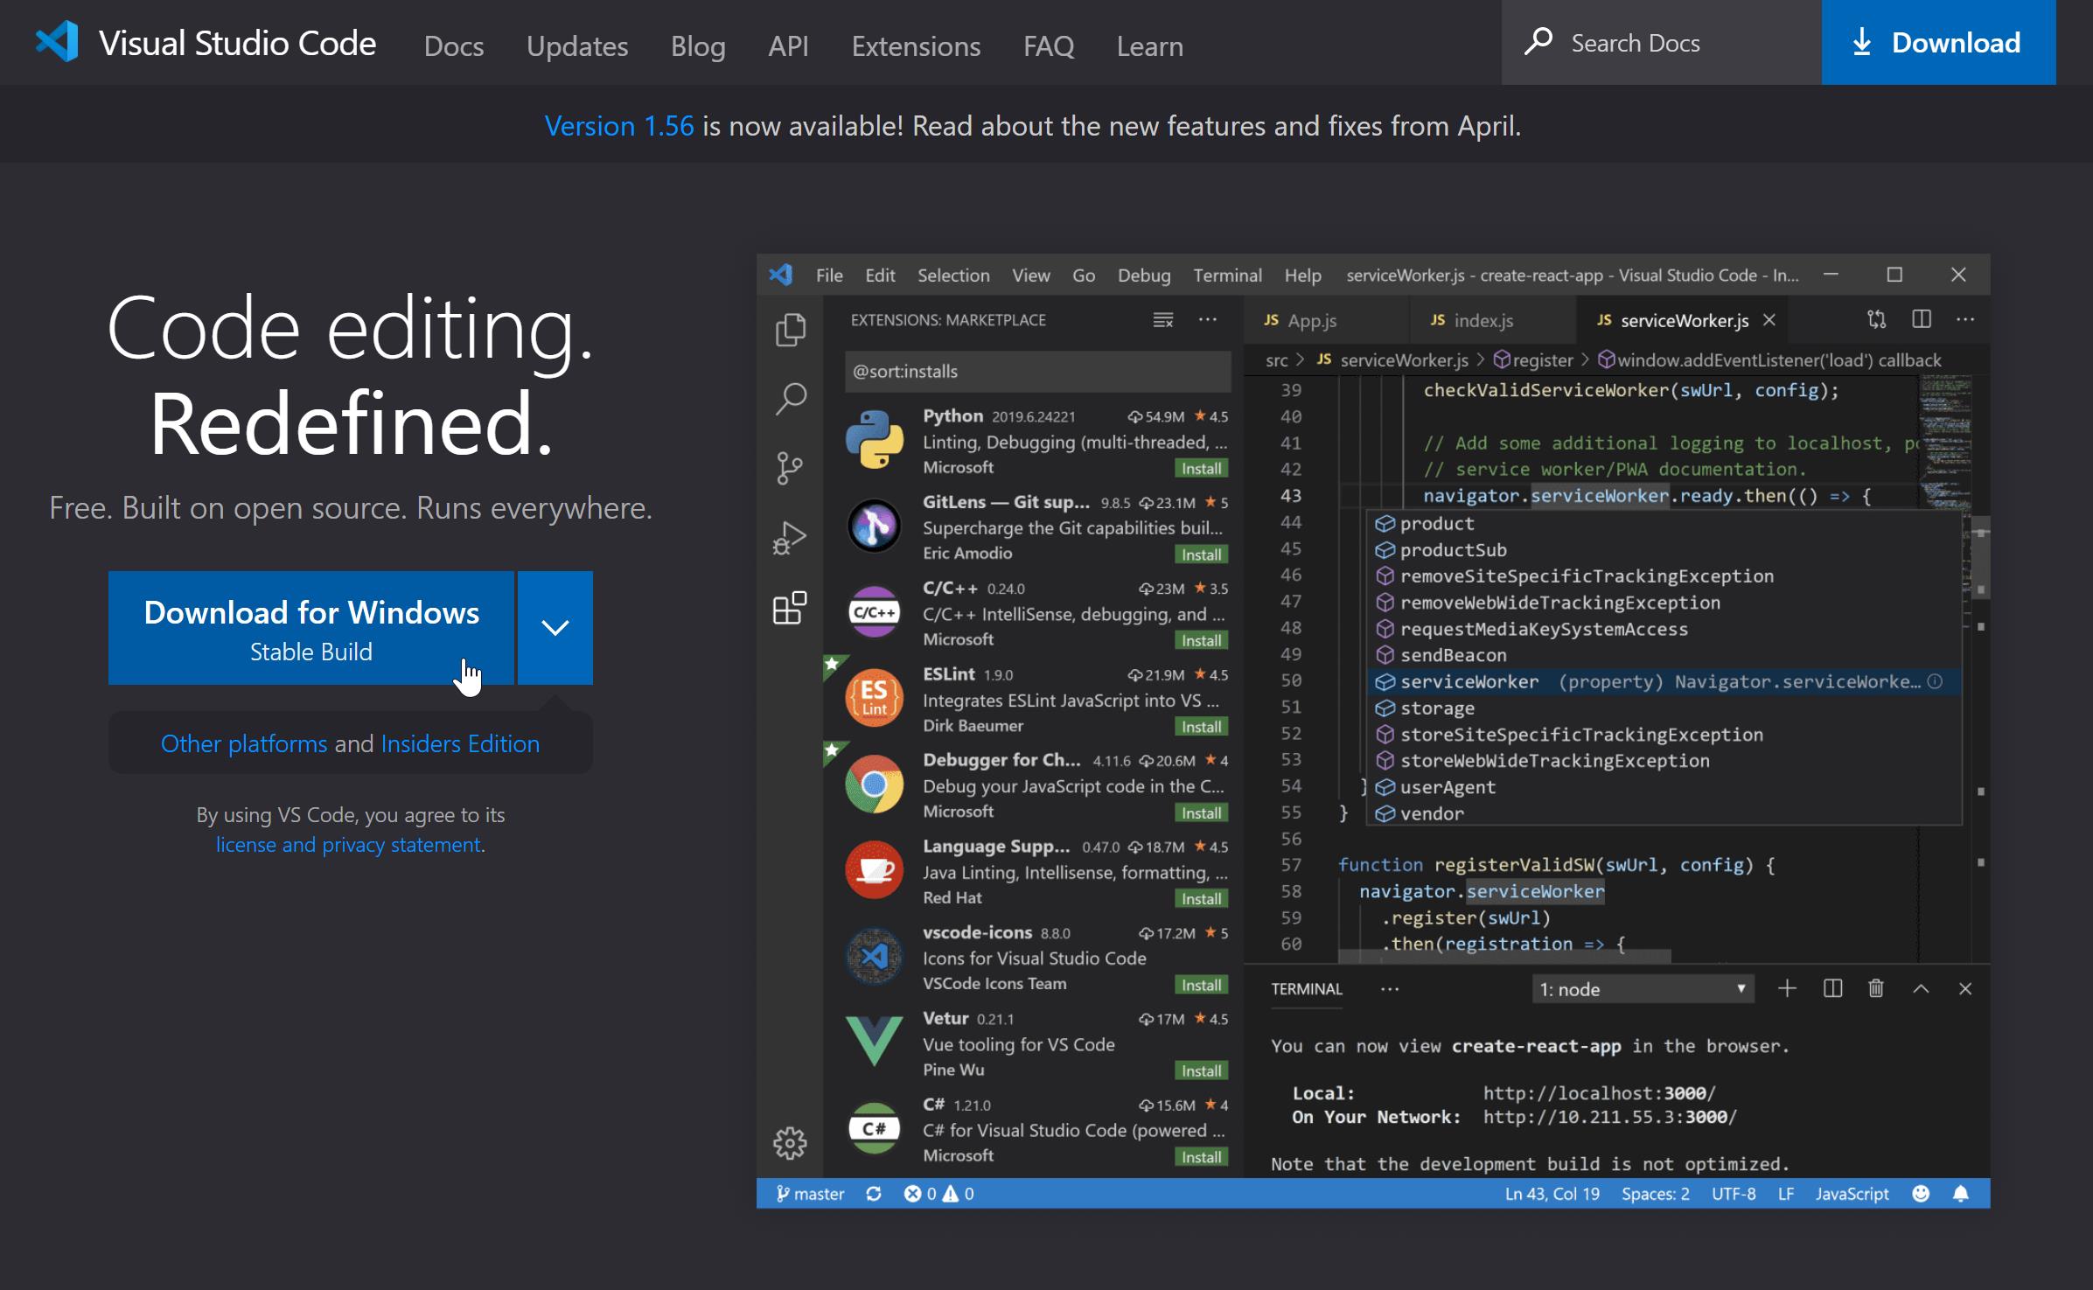2093x1290 pixels.
Task: Open the Docs nav link
Action: pos(454,45)
